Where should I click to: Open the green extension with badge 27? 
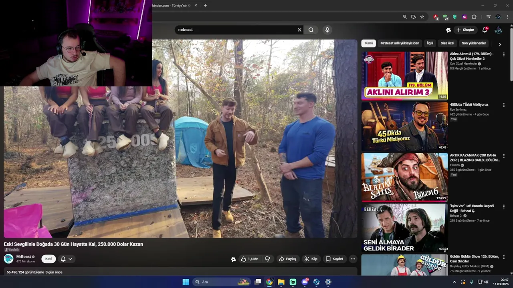tap(445, 17)
